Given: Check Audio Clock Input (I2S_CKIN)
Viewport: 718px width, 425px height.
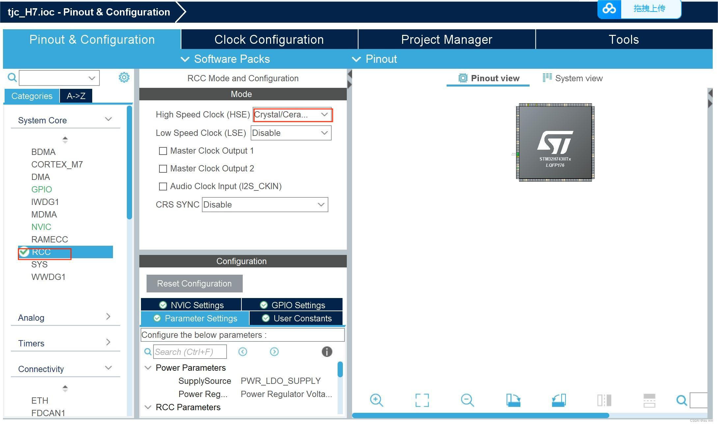Looking at the screenshot, I should [163, 186].
